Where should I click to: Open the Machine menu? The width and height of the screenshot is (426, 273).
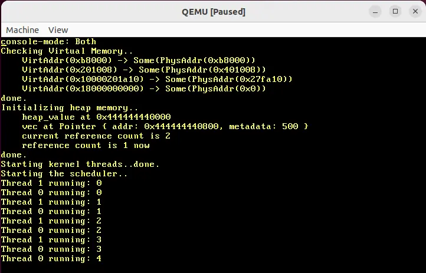[x=22, y=29]
